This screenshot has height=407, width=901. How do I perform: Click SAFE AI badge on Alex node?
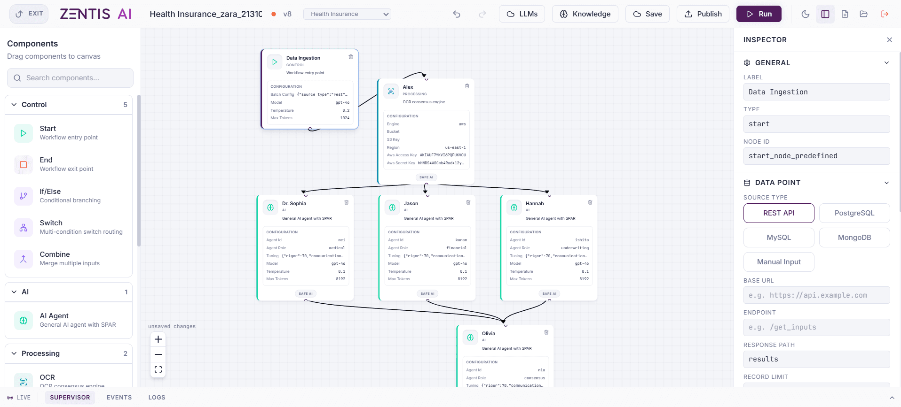click(427, 177)
